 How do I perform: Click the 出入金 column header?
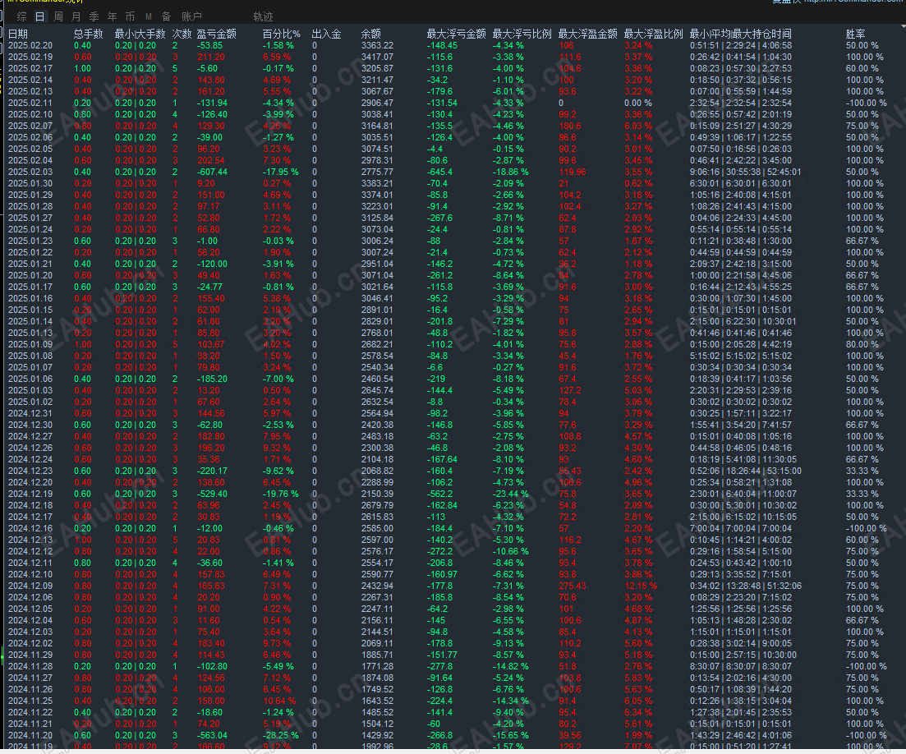(326, 34)
